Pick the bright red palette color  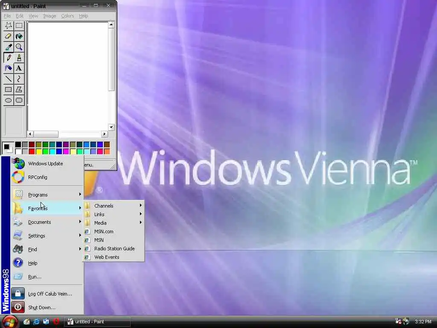[x=32, y=152]
